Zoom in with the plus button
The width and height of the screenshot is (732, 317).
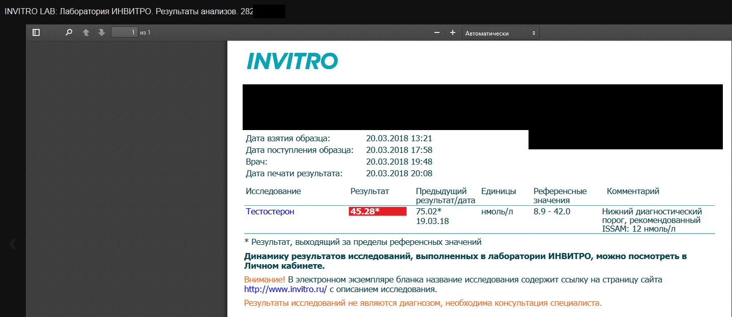[x=453, y=33]
